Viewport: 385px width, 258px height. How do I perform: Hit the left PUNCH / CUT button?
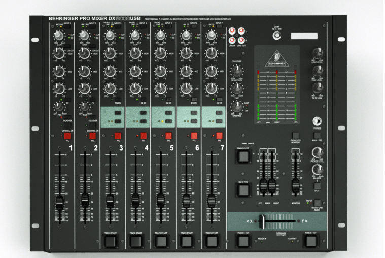[x=243, y=241]
